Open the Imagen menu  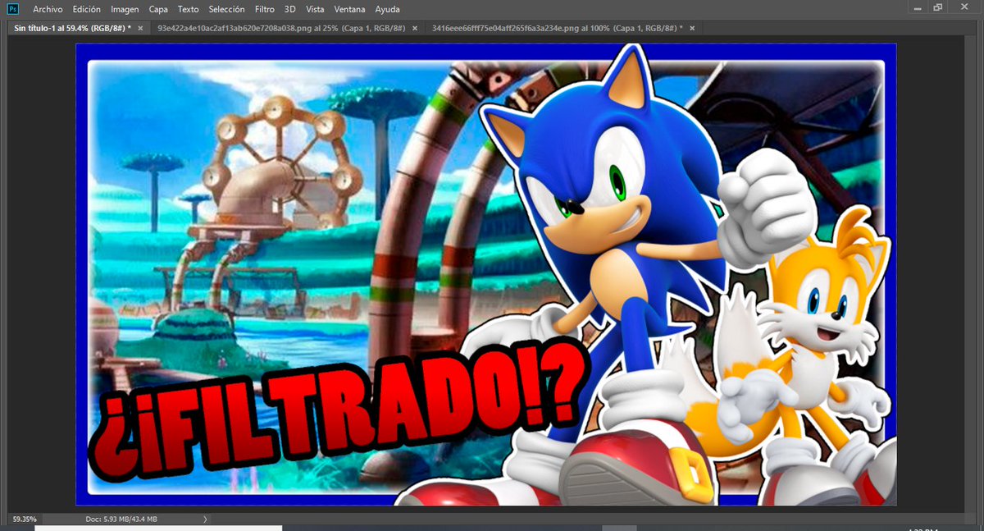coord(125,9)
